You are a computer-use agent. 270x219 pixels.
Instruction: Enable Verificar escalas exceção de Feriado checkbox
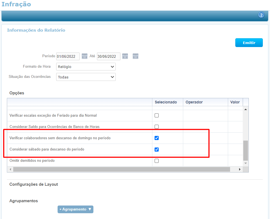[x=156, y=116]
